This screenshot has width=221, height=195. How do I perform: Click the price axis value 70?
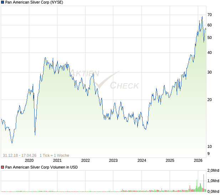(x=210, y=15)
